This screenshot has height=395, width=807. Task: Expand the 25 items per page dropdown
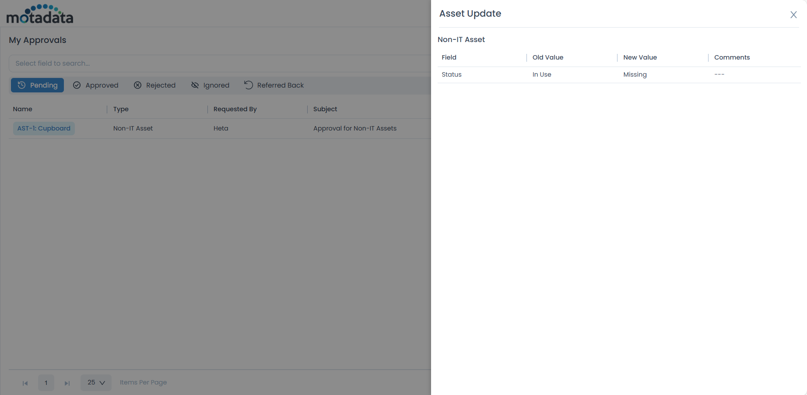(x=96, y=383)
